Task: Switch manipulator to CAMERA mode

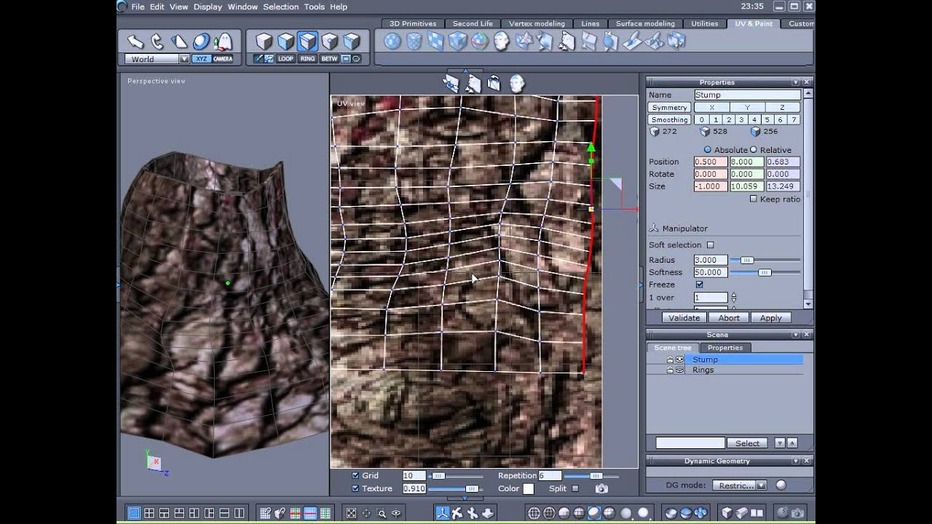Action: (223, 59)
